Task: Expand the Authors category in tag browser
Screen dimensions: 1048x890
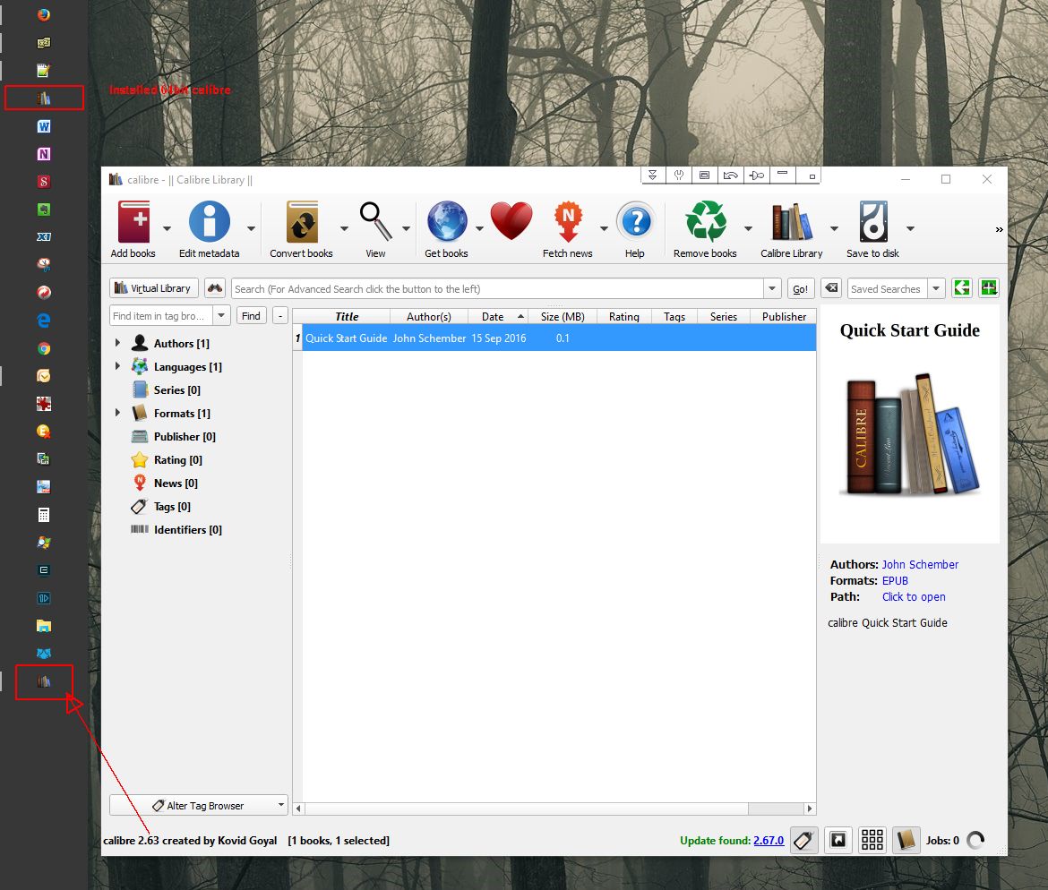Action: click(117, 343)
